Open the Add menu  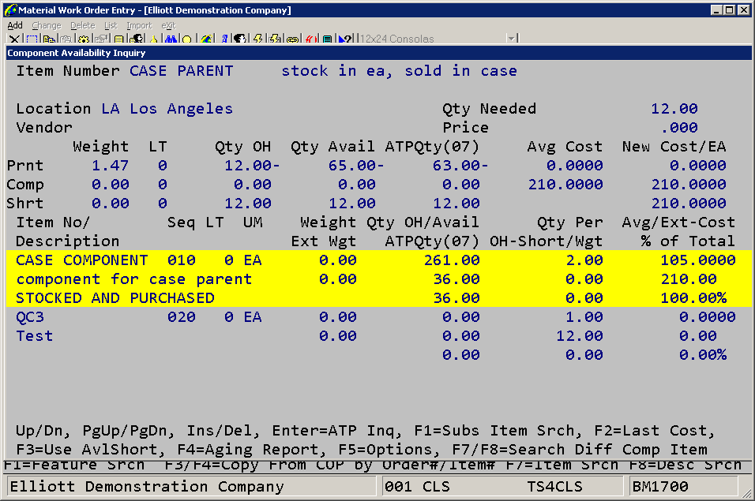(x=15, y=25)
